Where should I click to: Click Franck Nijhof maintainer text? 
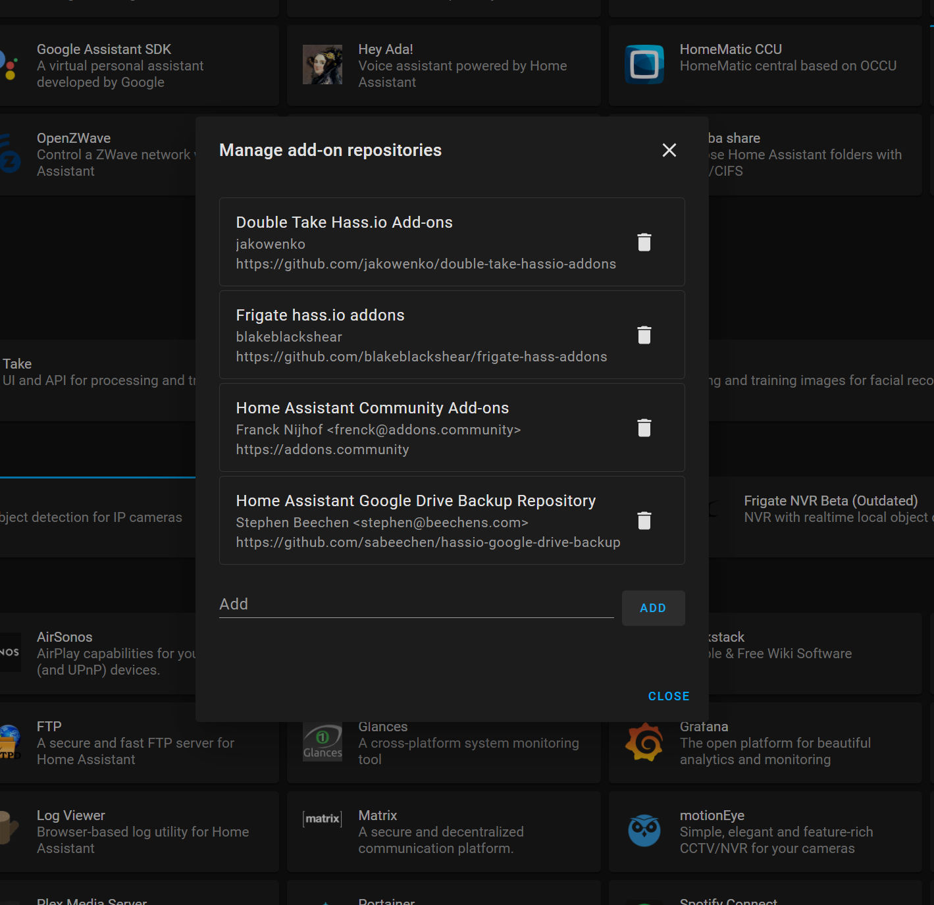point(378,430)
